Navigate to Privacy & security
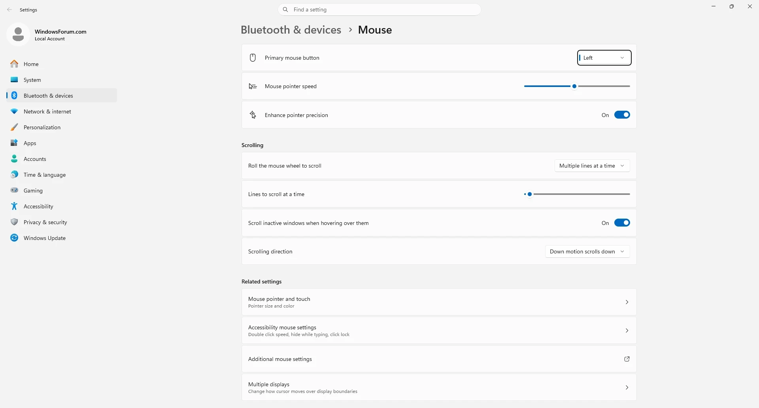Viewport: 759px width, 408px height. tap(62, 222)
